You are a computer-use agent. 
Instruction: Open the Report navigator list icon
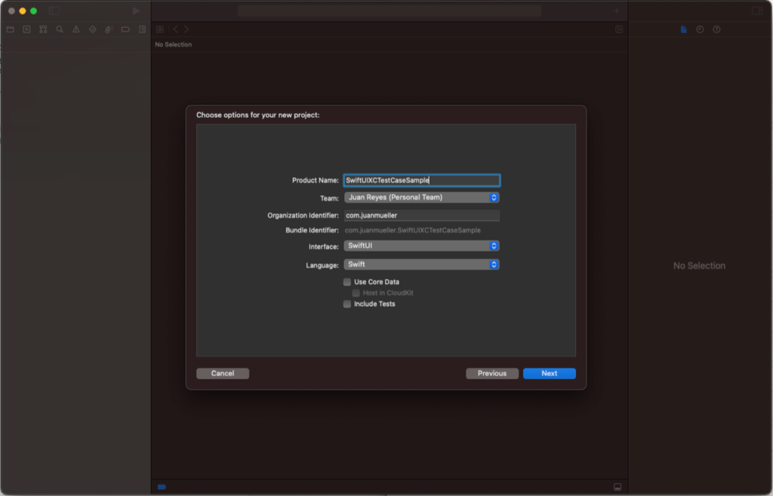142,29
